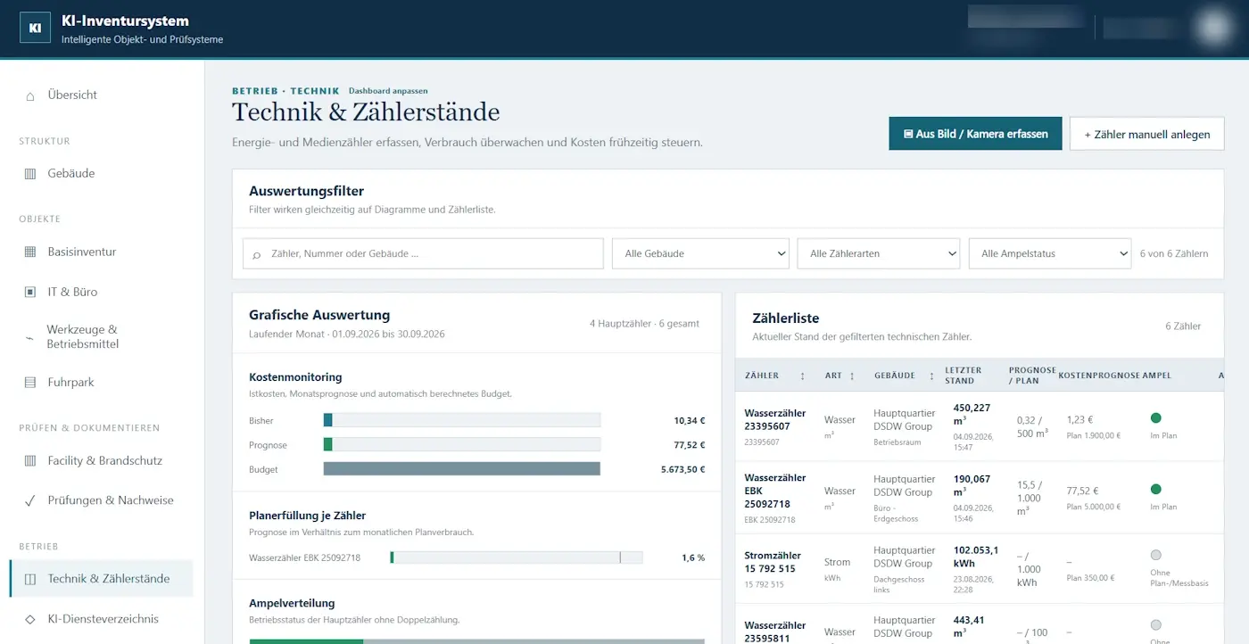The width and height of the screenshot is (1249, 644).
Task: Click the 77,52 € Prognose value in Kostenmonitoring
Action: tap(690, 445)
